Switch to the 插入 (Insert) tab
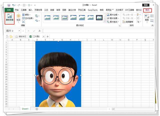 30,10
